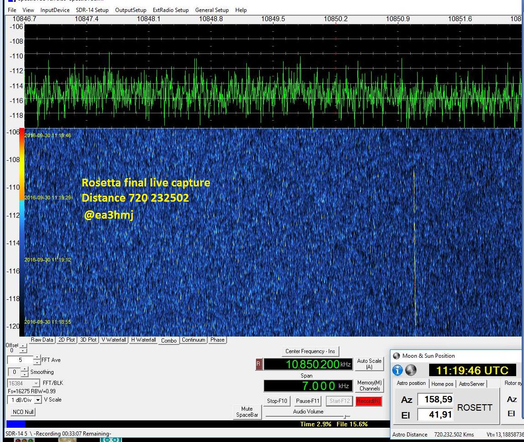Click the info icon in Moon & Sun Position
This screenshot has height=442, width=524.
(397, 370)
